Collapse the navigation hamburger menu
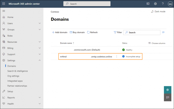The height and width of the screenshot is (109, 174). point(4,11)
